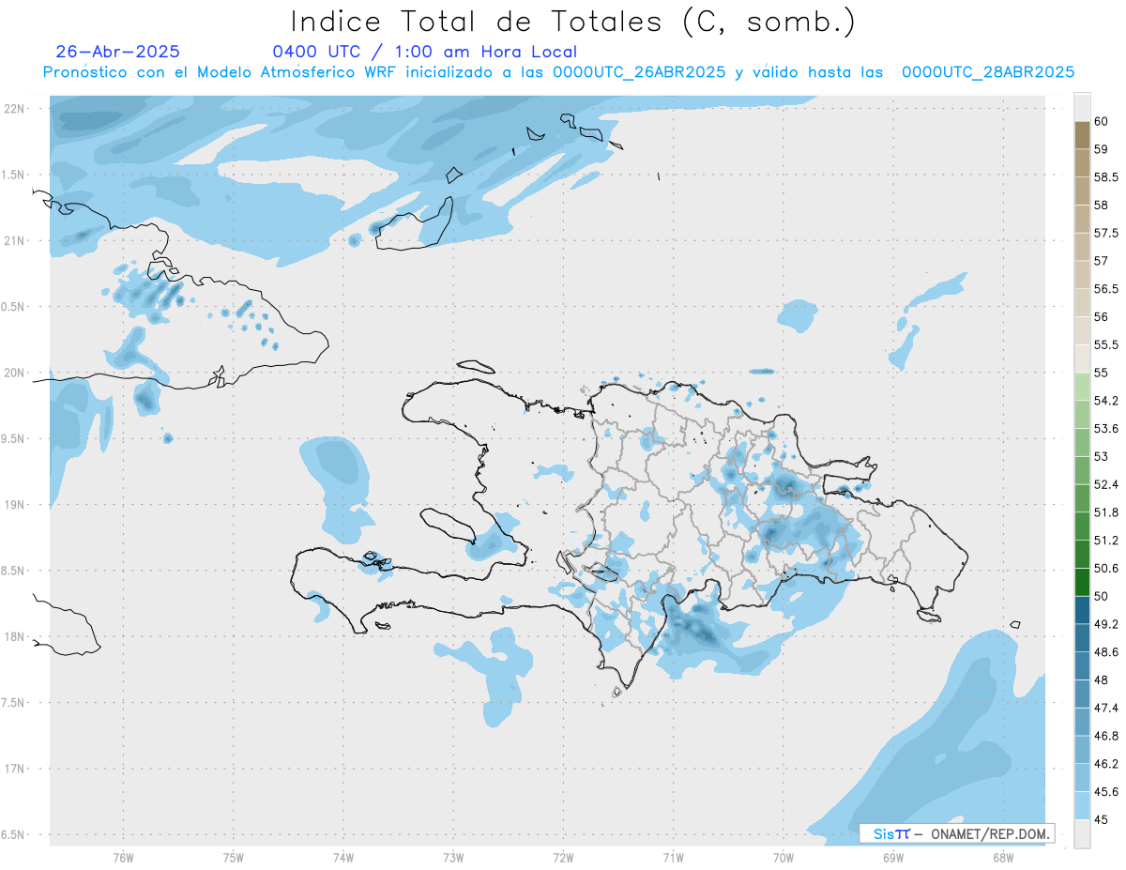Click the '74W' longitude label
The image size is (1126, 870).
343,857
